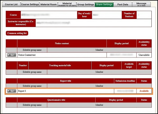Click Set button for Notice Content test
Screen dimensions: 158x114
pyautogui.click(x=12, y=55)
